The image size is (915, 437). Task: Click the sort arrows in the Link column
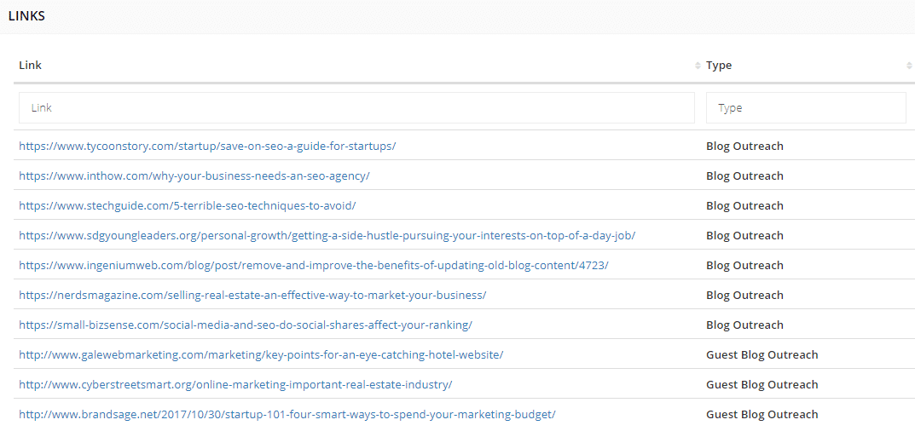(x=698, y=66)
